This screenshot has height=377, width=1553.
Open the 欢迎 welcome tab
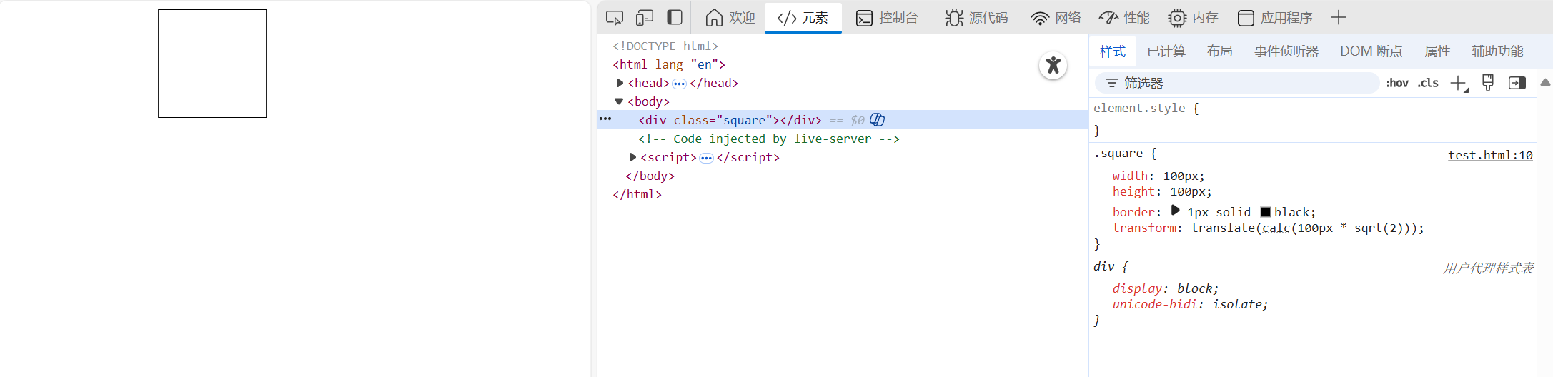pos(730,18)
